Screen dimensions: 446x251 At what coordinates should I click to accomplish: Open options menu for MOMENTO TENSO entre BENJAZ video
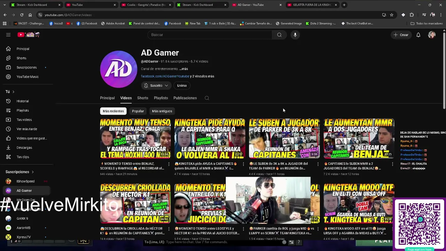pos(169,164)
